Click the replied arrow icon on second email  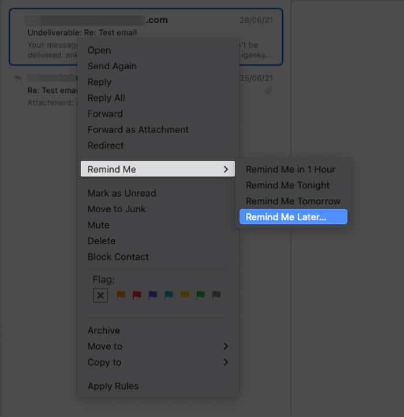(17, 78)
